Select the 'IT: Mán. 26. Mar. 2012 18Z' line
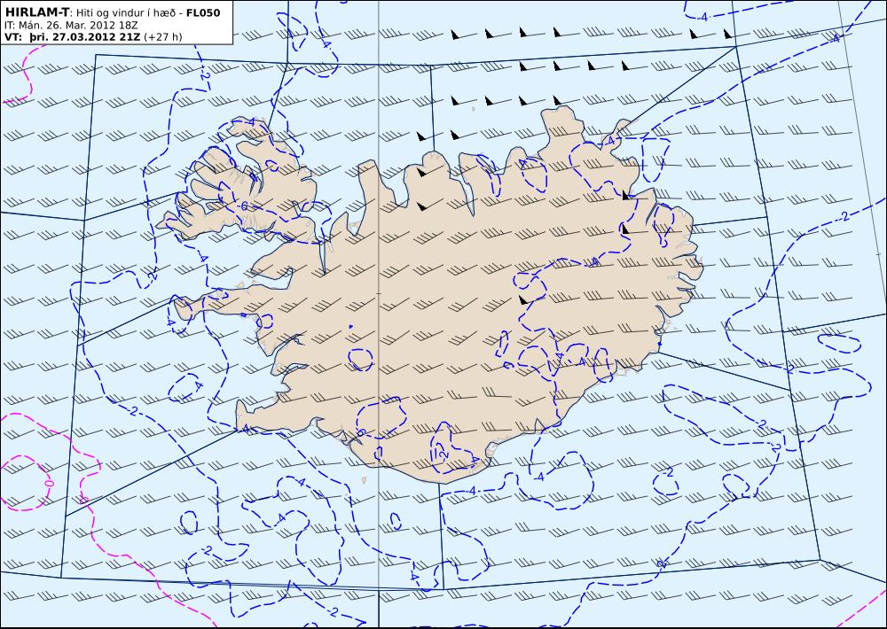 [71, 25]
